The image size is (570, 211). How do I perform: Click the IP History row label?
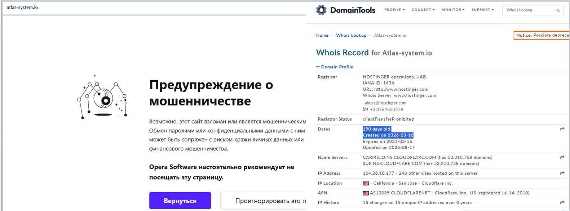(x=328, y=203)
